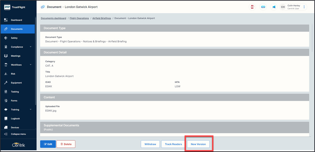The height and width of the screenshot is (152, 315).
Task: Click the Colin Harley user name
Action: tap(294, 6)
